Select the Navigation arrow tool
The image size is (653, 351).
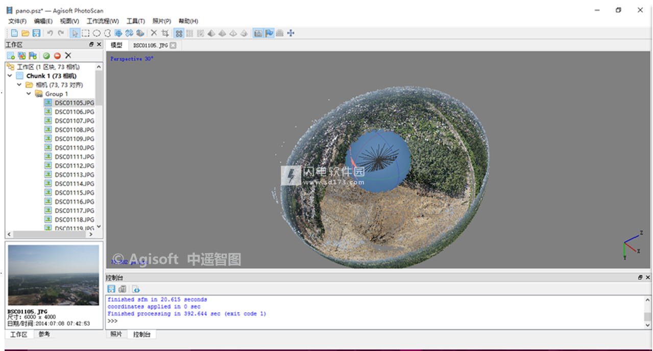pos(75,33)
